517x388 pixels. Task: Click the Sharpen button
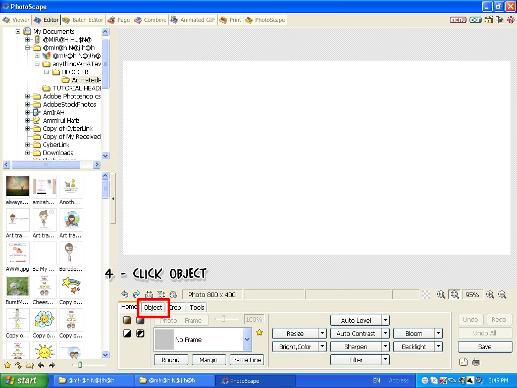(356, 347)
